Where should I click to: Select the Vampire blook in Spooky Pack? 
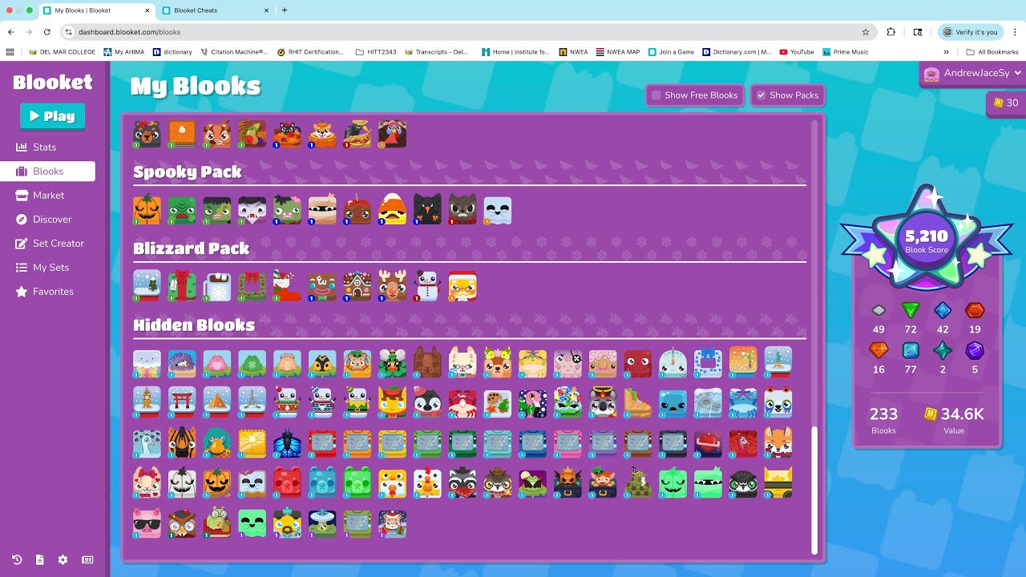(252, 210)
